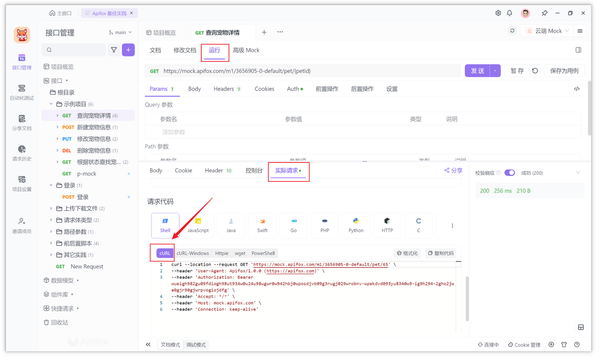The image size is (600, 357).
Task: Click the interface search box
Action: pyautogui.click(x=74, y=49)
